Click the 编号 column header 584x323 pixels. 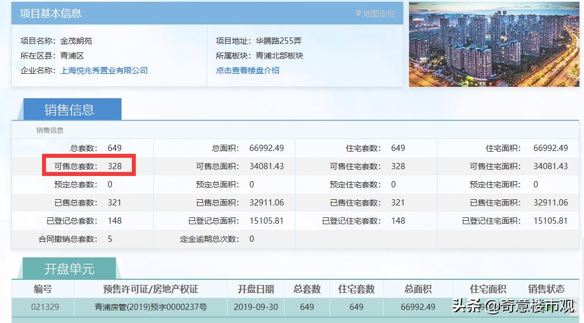tap(43, 289)
